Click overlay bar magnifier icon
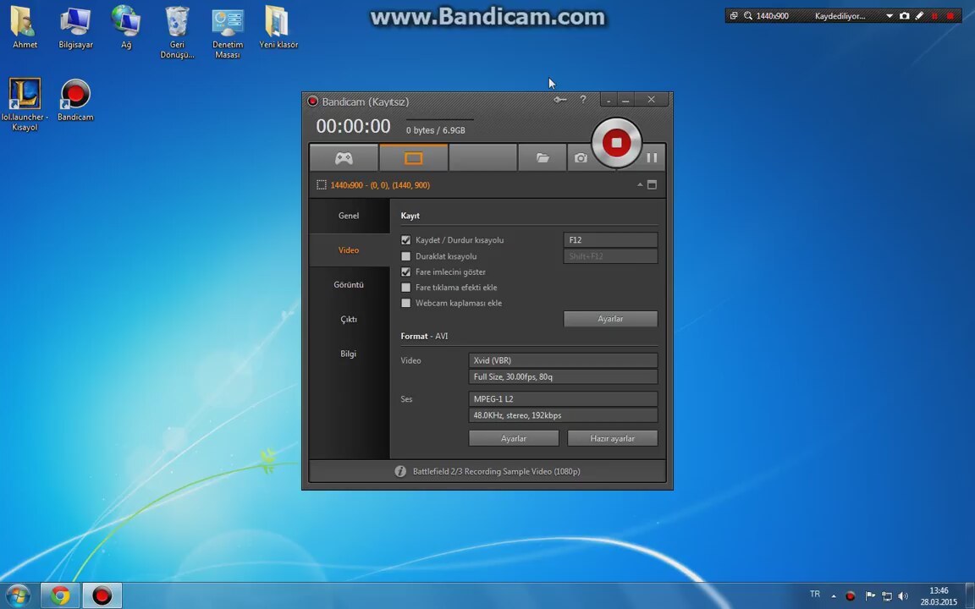 pyautogui.click(x=748, y=16)
